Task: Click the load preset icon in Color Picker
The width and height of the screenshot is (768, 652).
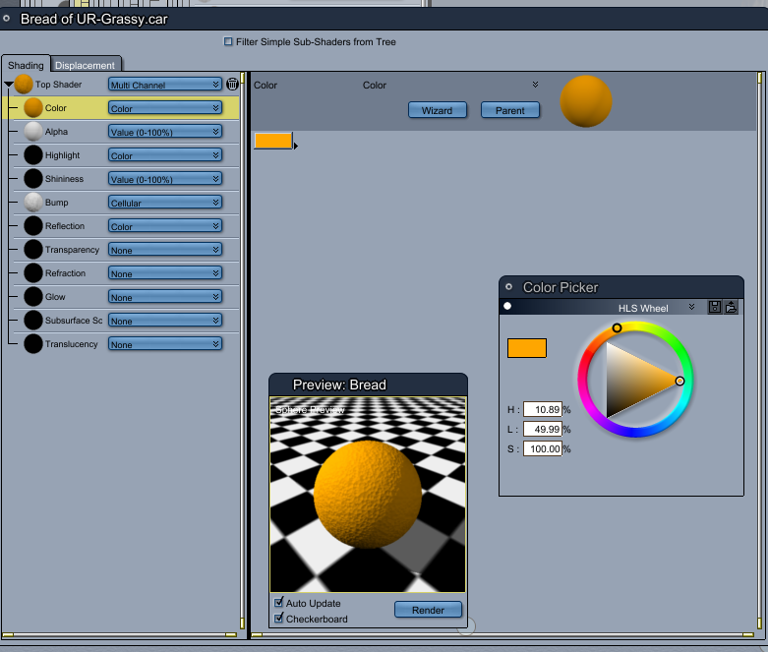Action: [731, 307]
